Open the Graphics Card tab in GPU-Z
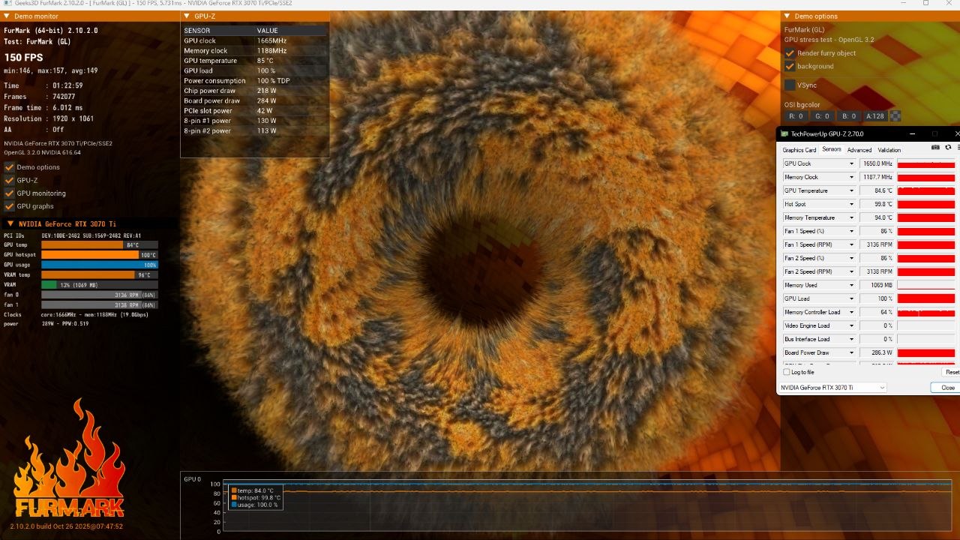960x540 pixels. coord(799,150)
